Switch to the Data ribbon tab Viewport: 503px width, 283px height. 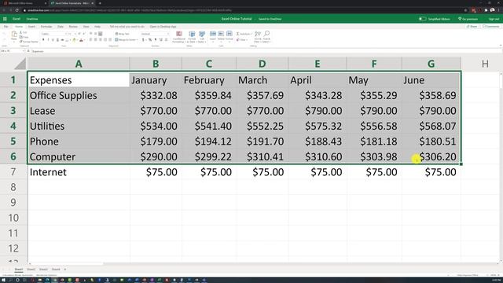coord(61,27)
